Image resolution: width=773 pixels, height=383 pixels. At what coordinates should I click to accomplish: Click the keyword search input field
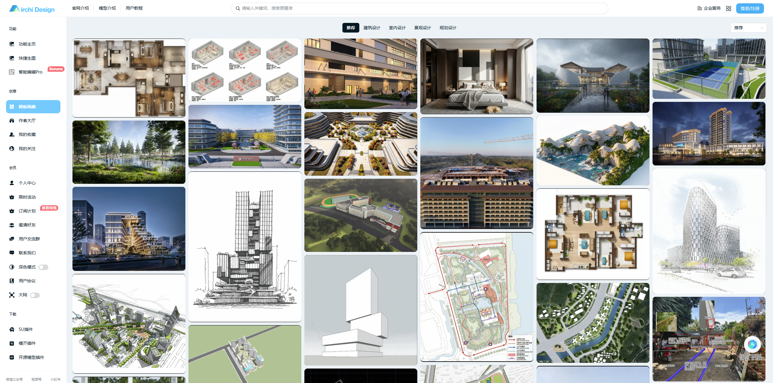pyautogui.click(x=420, y=8)
